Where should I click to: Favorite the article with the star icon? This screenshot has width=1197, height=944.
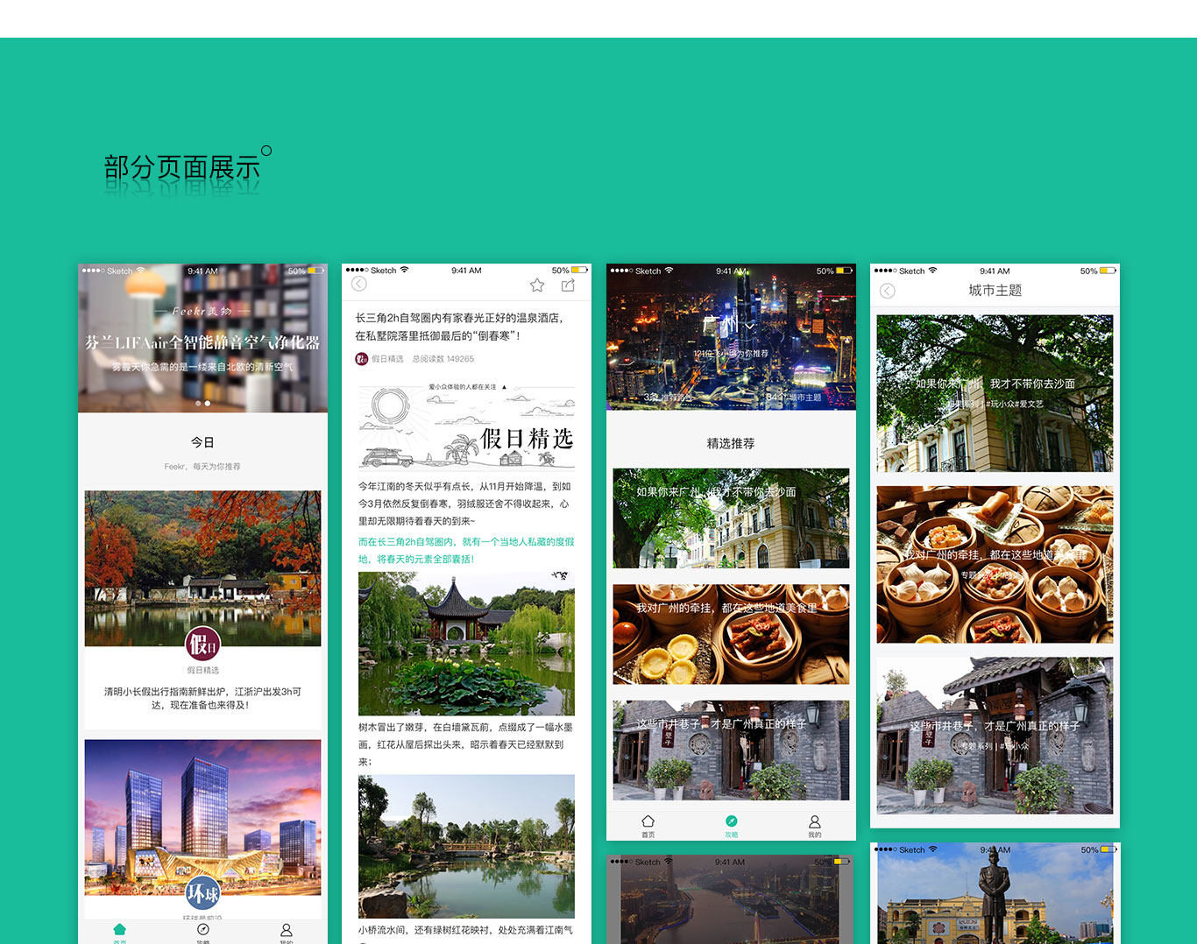point(537,285)
